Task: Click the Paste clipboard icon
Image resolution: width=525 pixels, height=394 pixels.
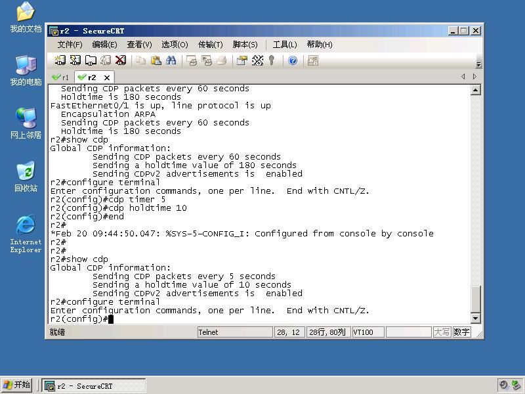Action: pos(156,60)
